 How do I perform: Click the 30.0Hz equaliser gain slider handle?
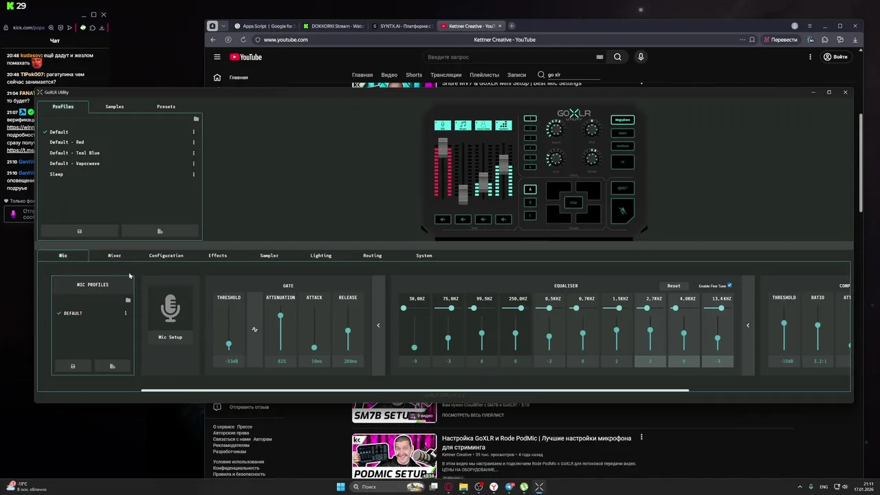click(x=415, y=347)
